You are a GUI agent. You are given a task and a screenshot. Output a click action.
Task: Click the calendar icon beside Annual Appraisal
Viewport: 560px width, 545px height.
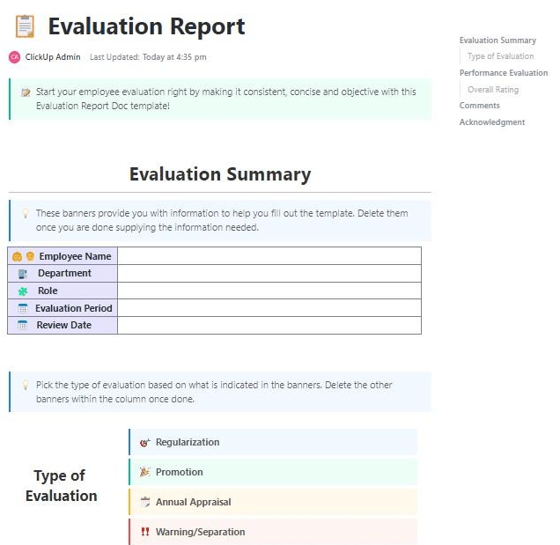coord(144,502)
